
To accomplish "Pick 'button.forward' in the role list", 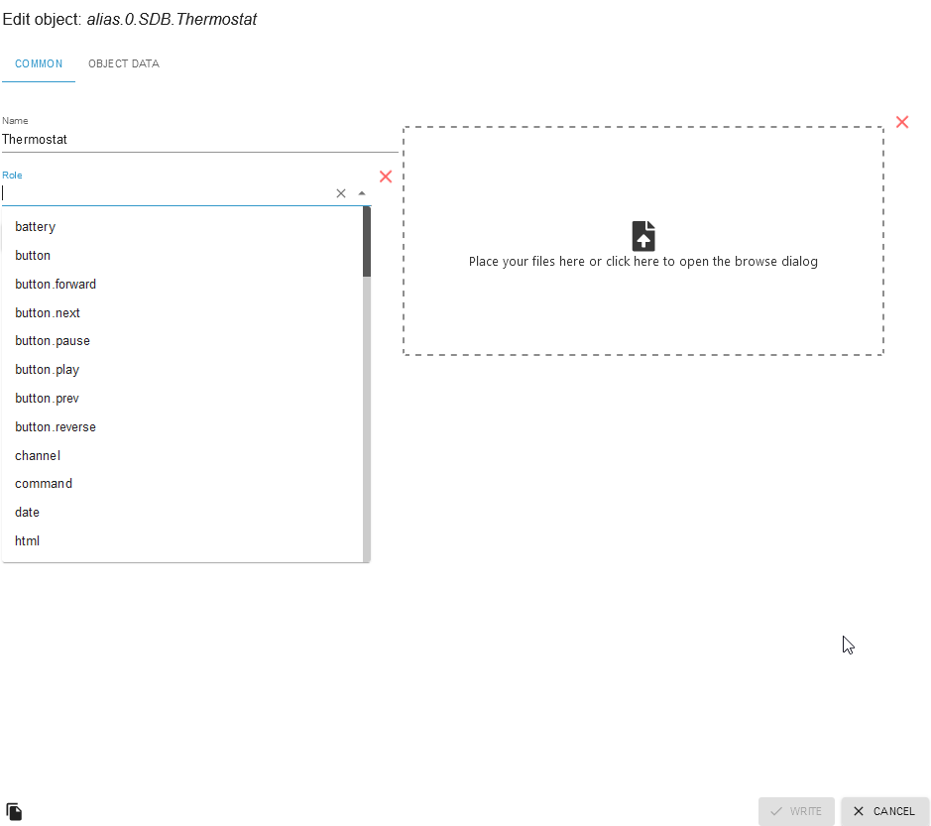I will pyautogui.click(x=56, y=285).
